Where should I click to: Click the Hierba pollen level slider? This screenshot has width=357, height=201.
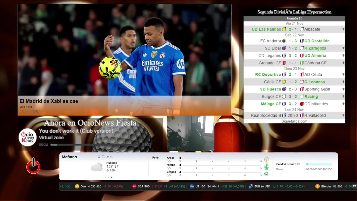(x=221, y=165)
